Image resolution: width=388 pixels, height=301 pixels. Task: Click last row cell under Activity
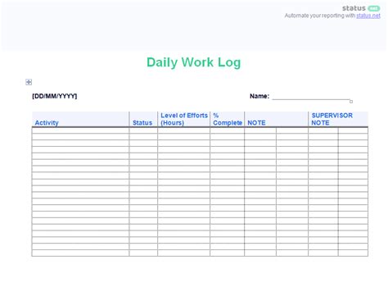point(80,253)
